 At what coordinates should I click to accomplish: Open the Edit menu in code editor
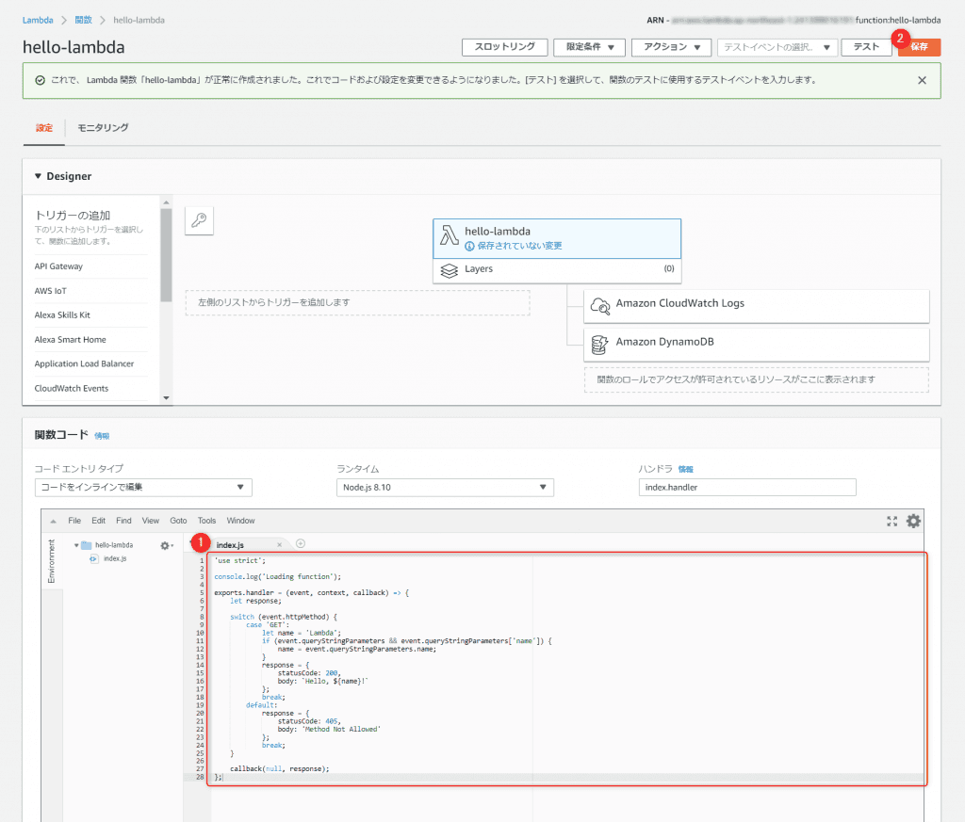point(98,521)
